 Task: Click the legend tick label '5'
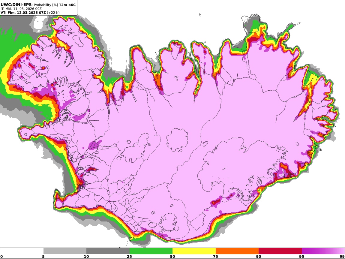[43, 257]
